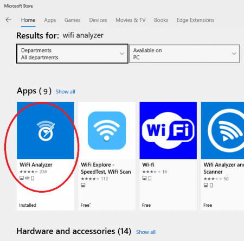Show all Apps results
The image size is (244, 241).
pos(65,92)
